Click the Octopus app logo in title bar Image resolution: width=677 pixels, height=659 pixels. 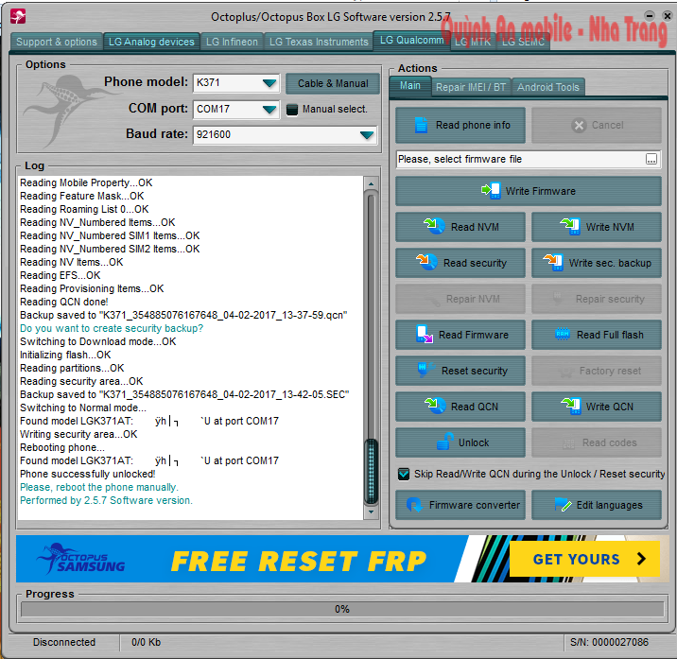pyautogui.click(x=18, y=17)
